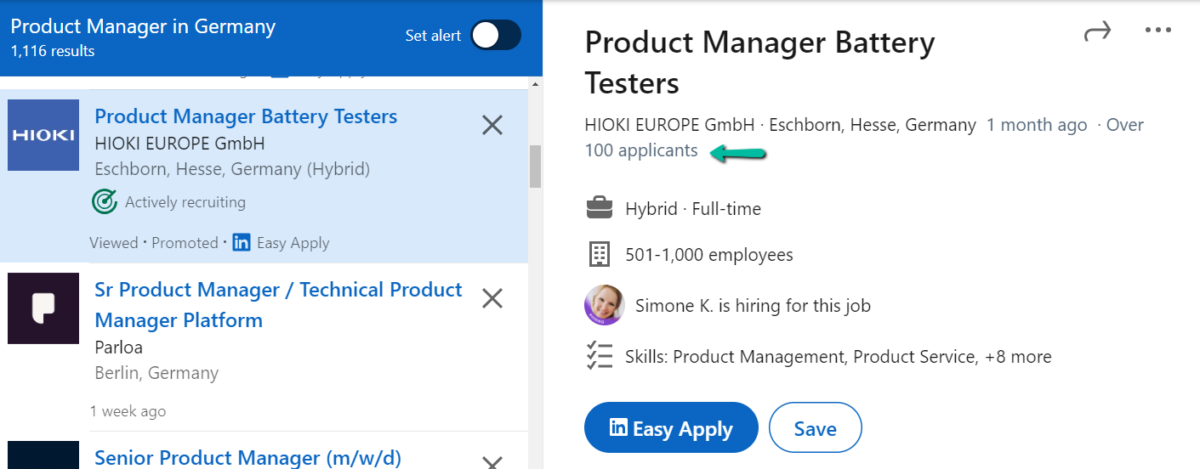Dismiss the HIOKI Battery Testers job card
The image size is (1200, 469).
coord(492,126)
